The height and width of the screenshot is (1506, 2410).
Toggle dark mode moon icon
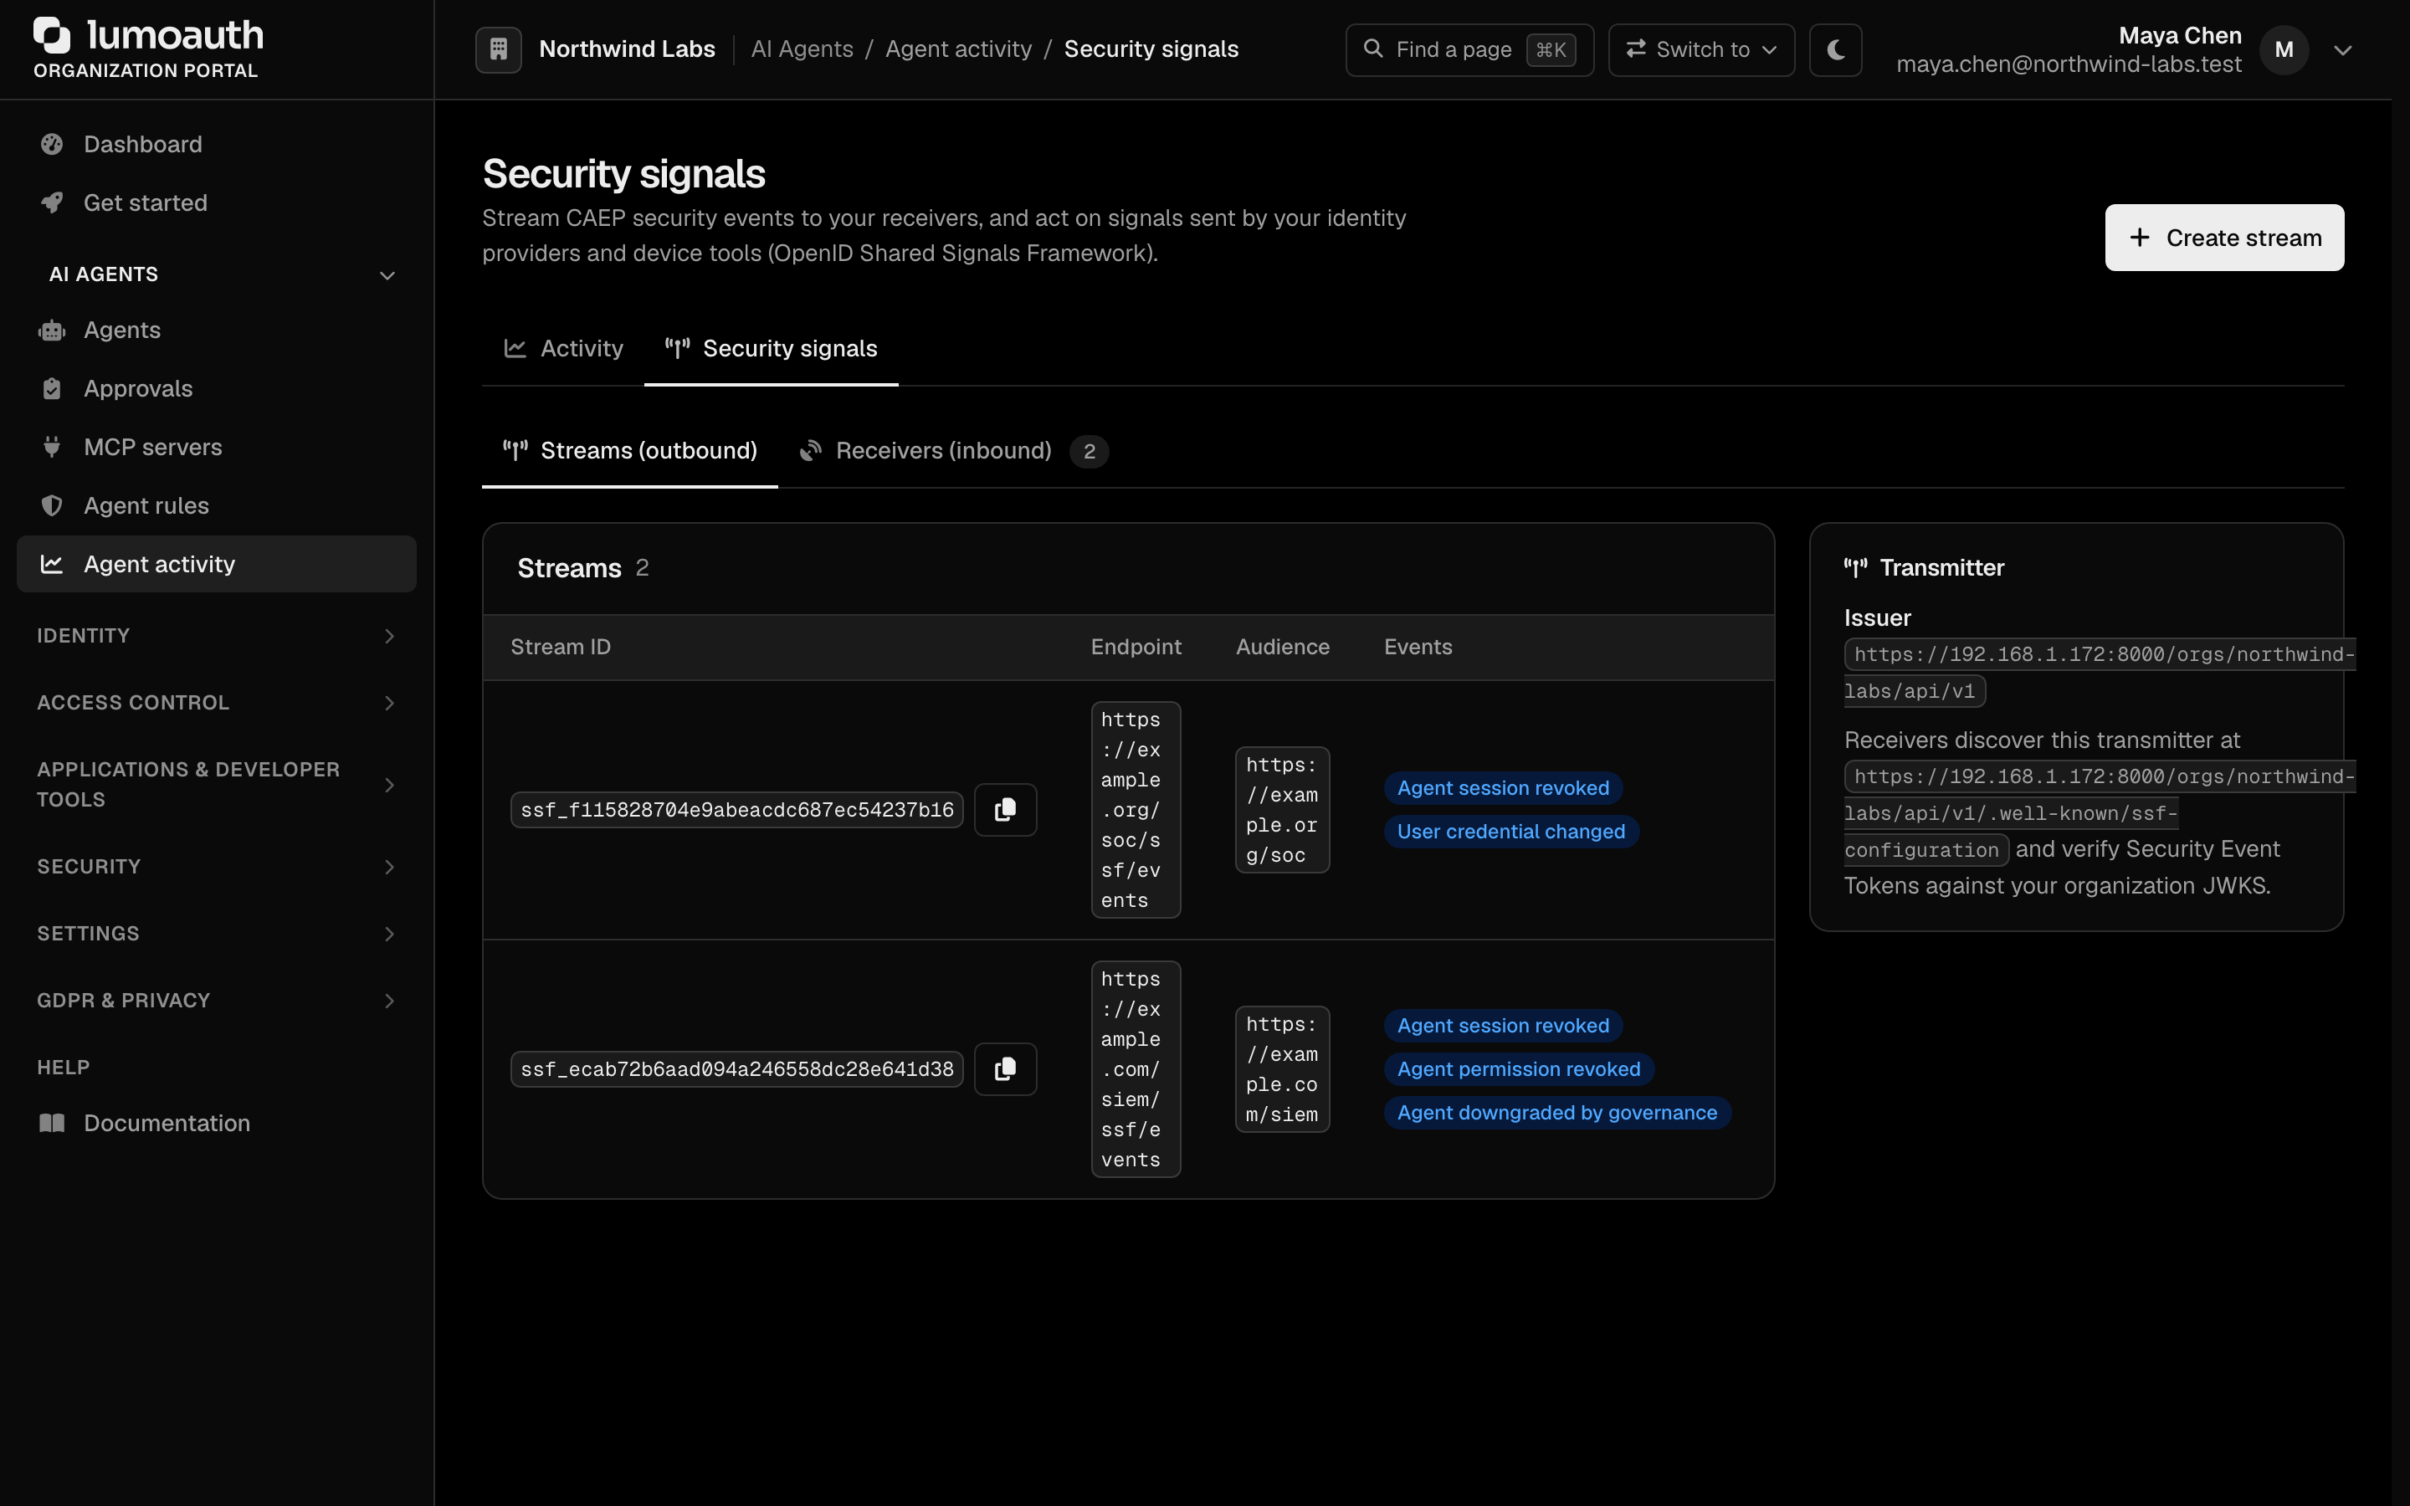tap(1835, 49)
